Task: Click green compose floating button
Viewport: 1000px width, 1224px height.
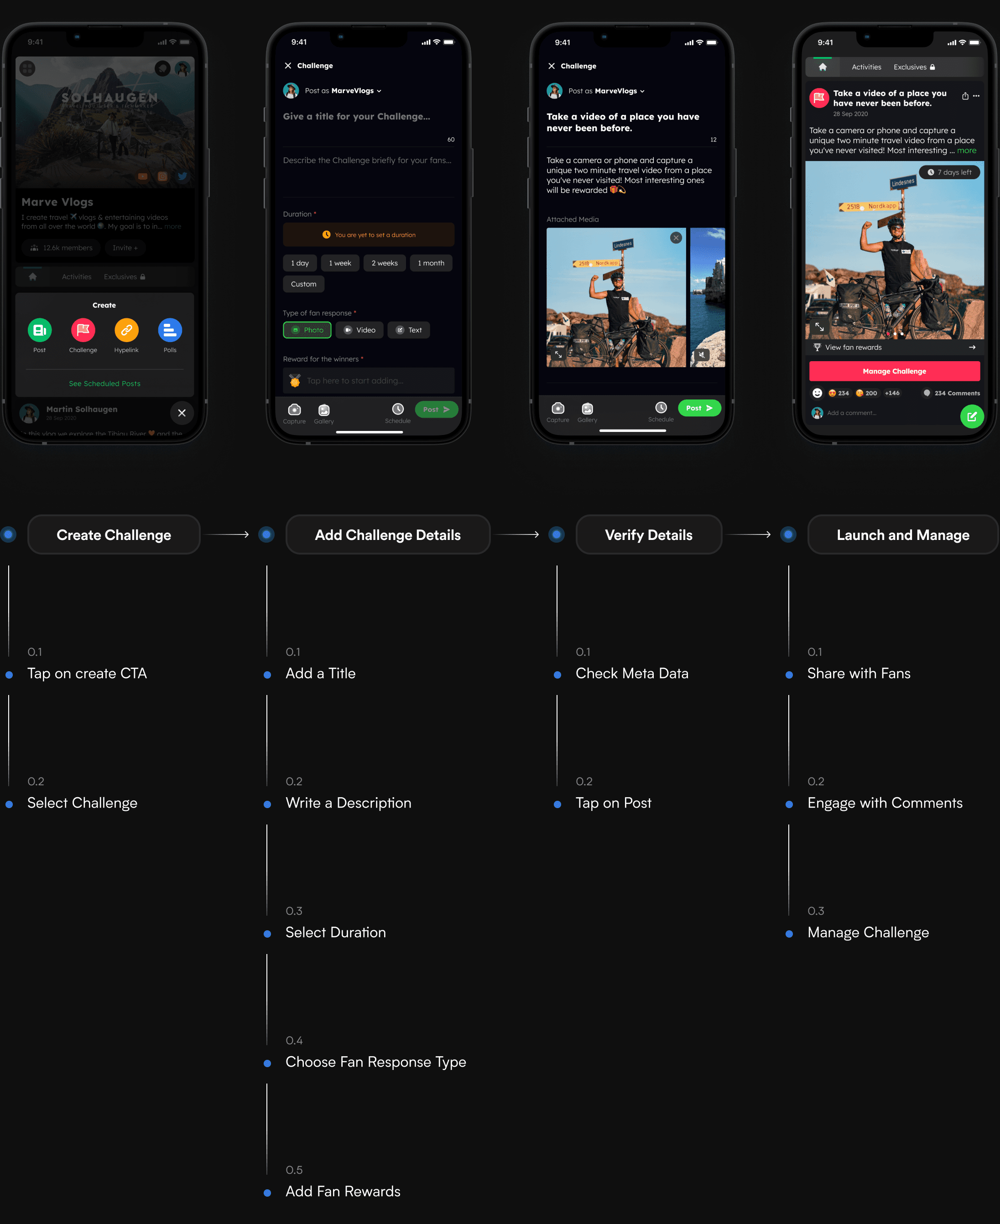Action: 971,416
